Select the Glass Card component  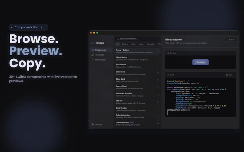(x=138, y=73)
